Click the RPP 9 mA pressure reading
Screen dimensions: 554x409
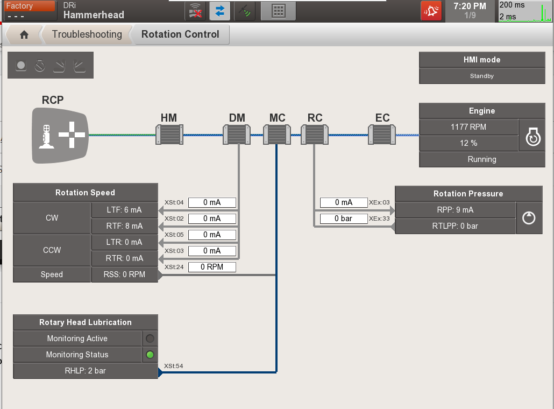click(x=454, y=210)
